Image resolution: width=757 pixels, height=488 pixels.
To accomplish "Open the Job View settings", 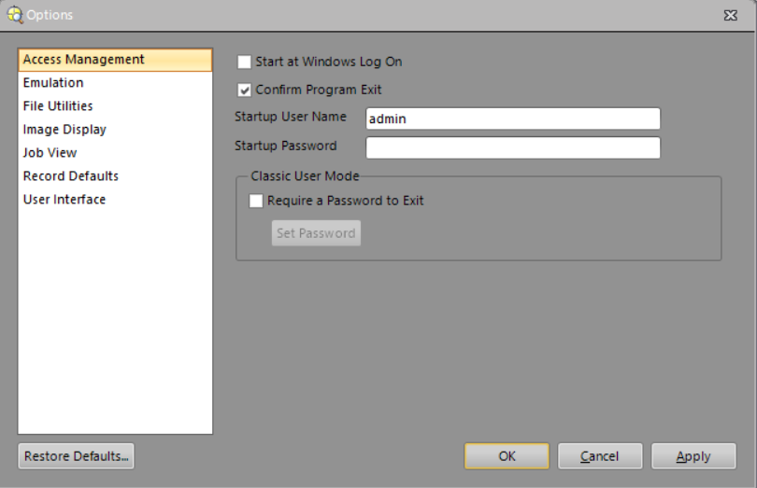I will [x=115, y=153].
